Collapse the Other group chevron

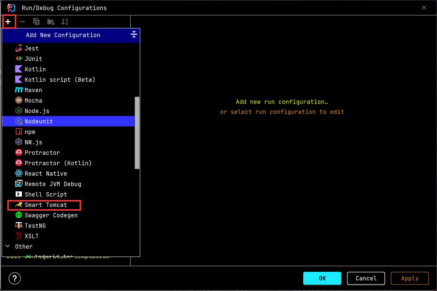[7, 246]
